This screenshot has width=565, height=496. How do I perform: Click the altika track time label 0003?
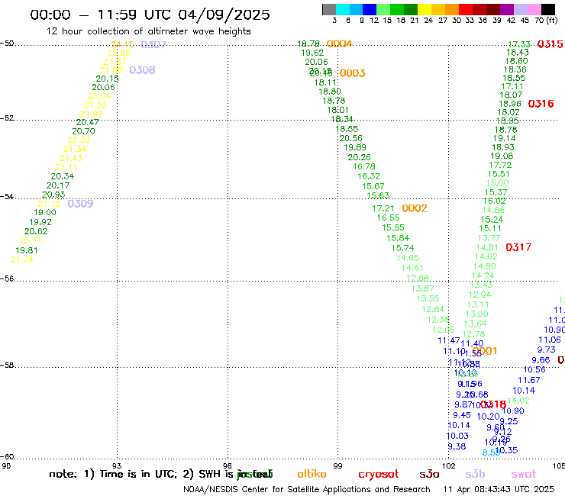coord(353,73)
